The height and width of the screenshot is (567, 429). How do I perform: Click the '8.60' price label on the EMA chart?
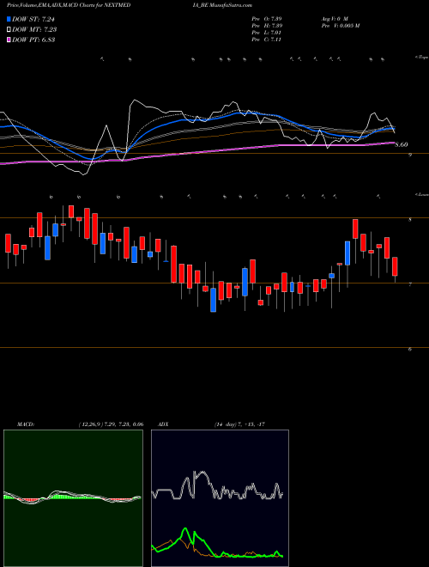point(402,144)
